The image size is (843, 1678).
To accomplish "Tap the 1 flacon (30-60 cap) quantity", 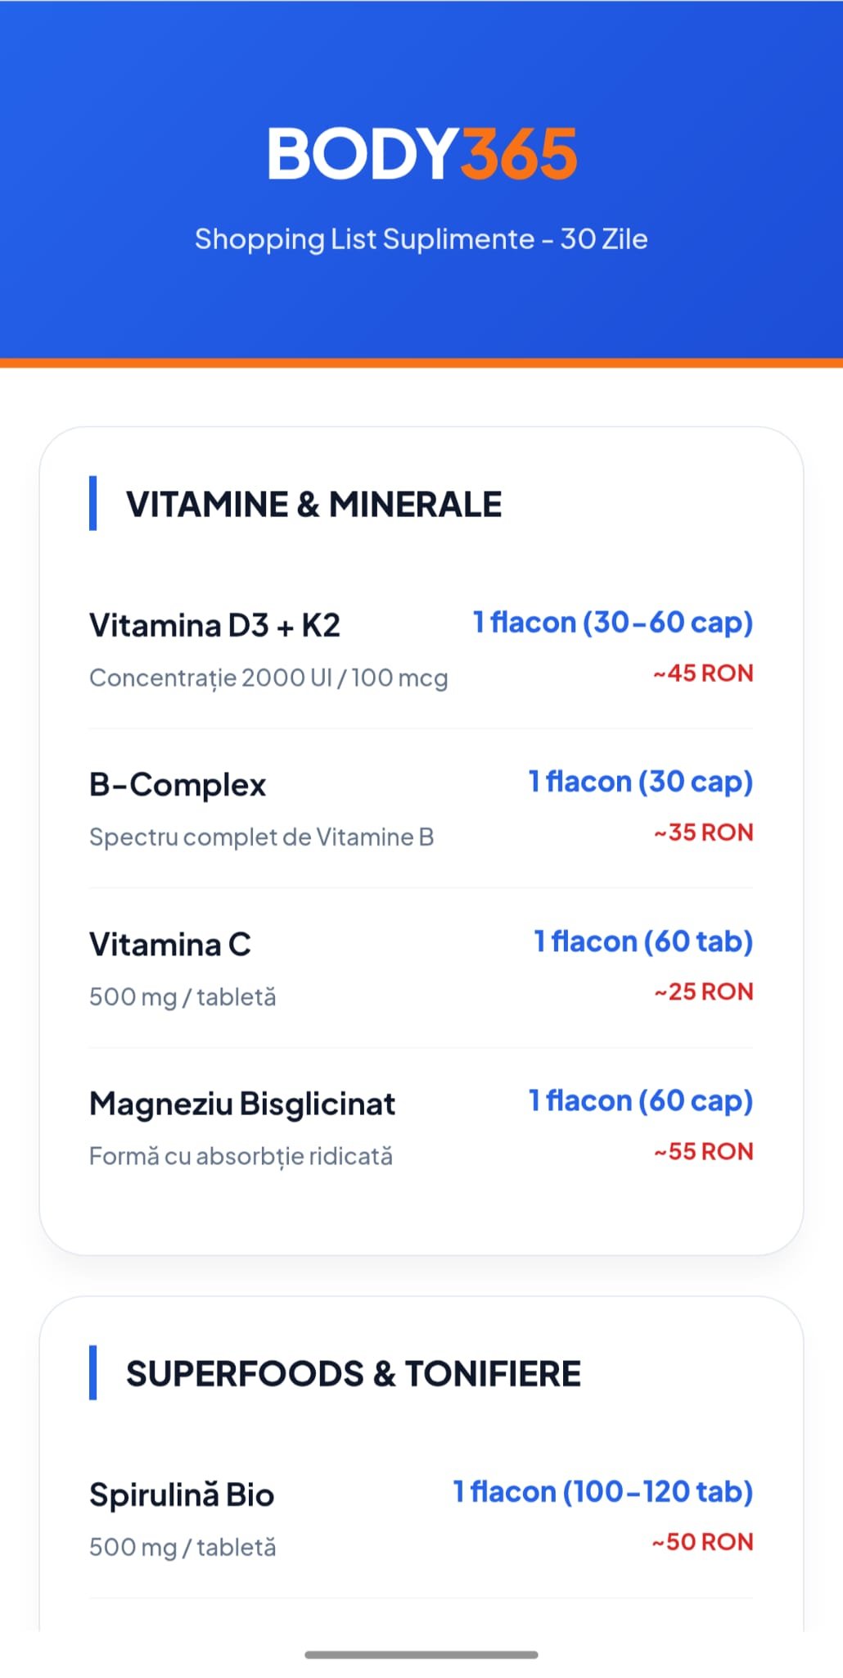I will pos(612,623).
